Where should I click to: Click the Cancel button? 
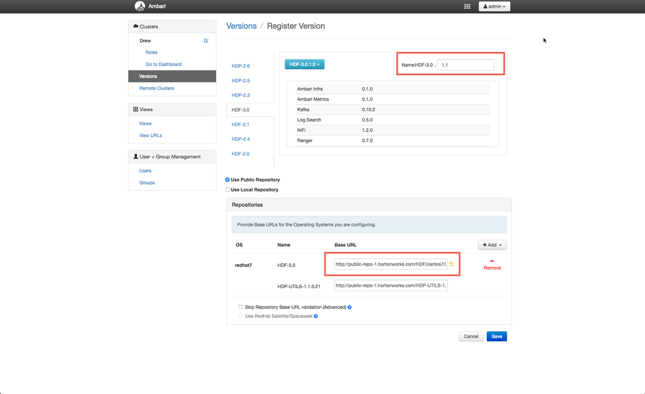tap(471, 337)
